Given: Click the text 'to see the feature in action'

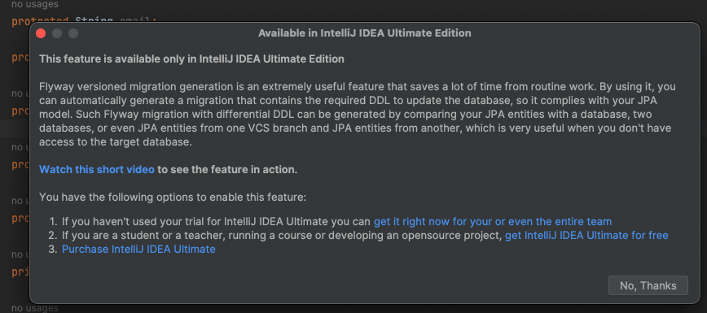Looking at the screenshot, I should click(227, 170).
